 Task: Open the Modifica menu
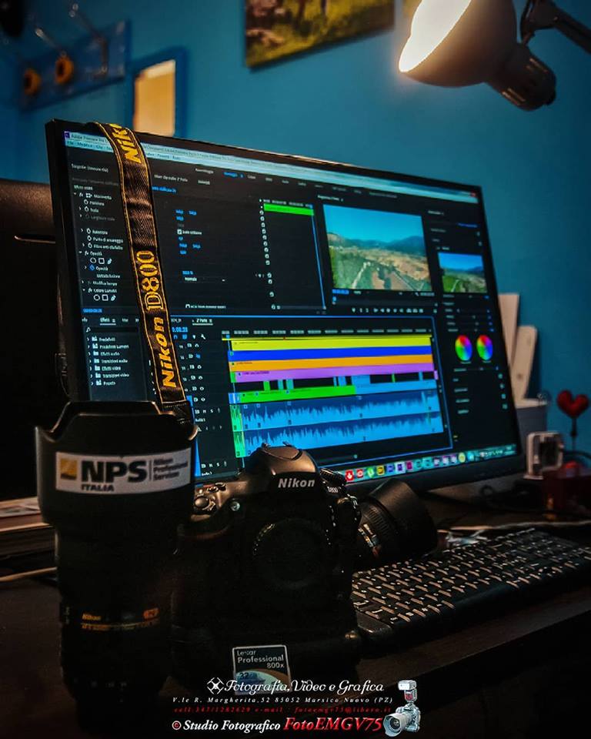pyautogui.click(x=84, y=145)
